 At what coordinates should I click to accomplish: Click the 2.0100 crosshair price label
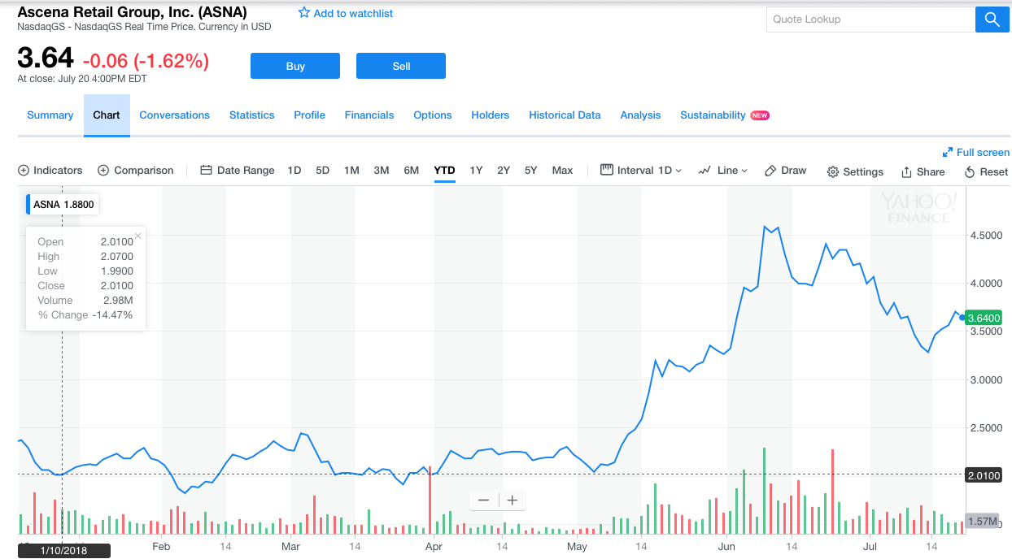click(984, 474)
